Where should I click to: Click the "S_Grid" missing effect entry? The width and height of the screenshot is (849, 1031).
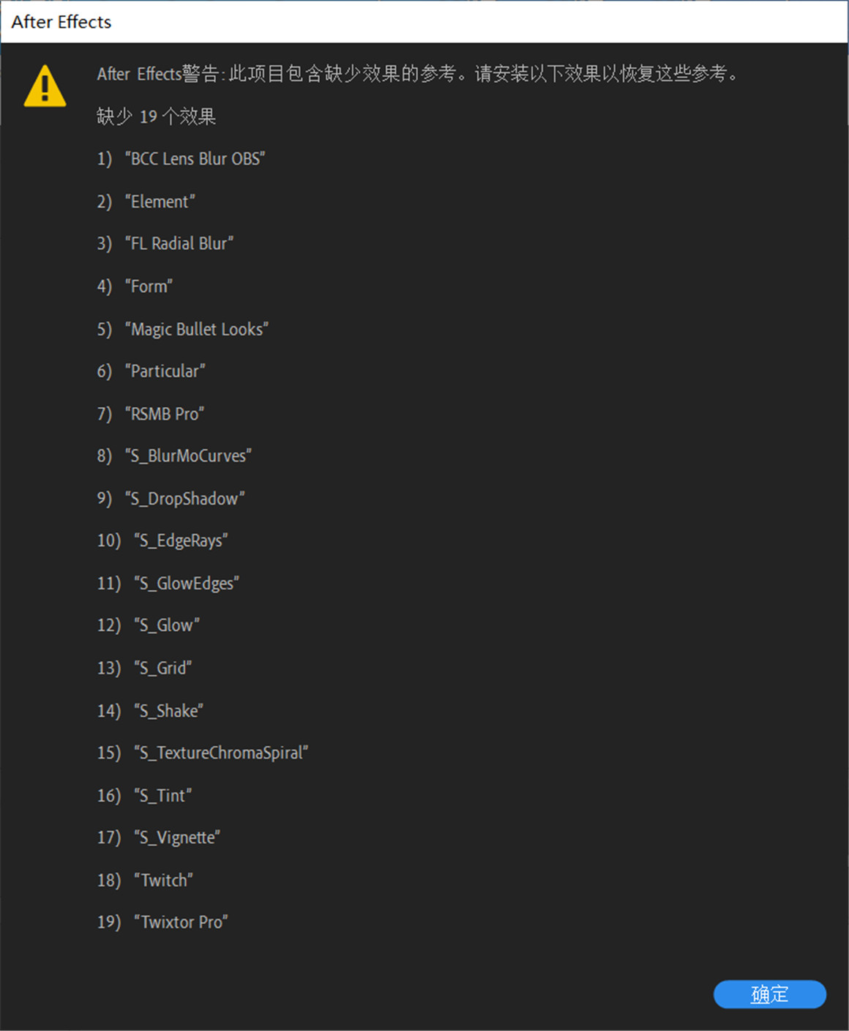click(163, 668)
